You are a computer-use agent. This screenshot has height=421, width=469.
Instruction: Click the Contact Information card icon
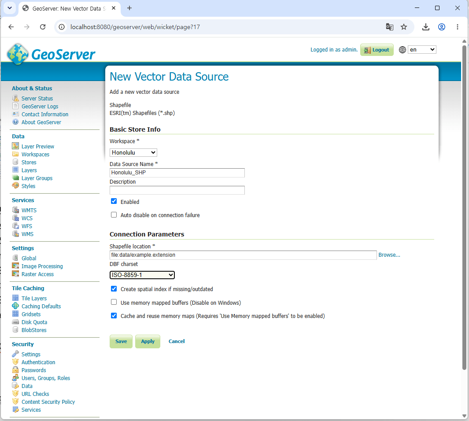15,114
